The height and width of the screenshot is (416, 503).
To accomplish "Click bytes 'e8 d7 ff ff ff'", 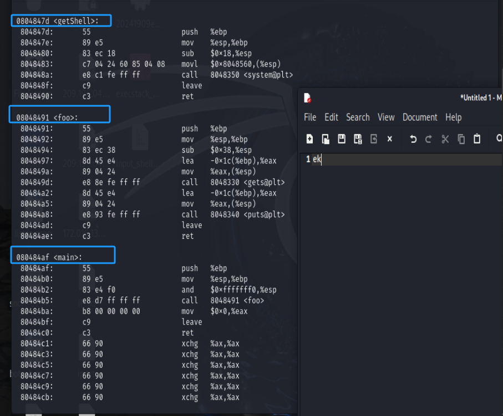I will [x=111, y=301].
